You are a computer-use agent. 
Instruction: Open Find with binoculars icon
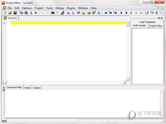pos(53,13)
